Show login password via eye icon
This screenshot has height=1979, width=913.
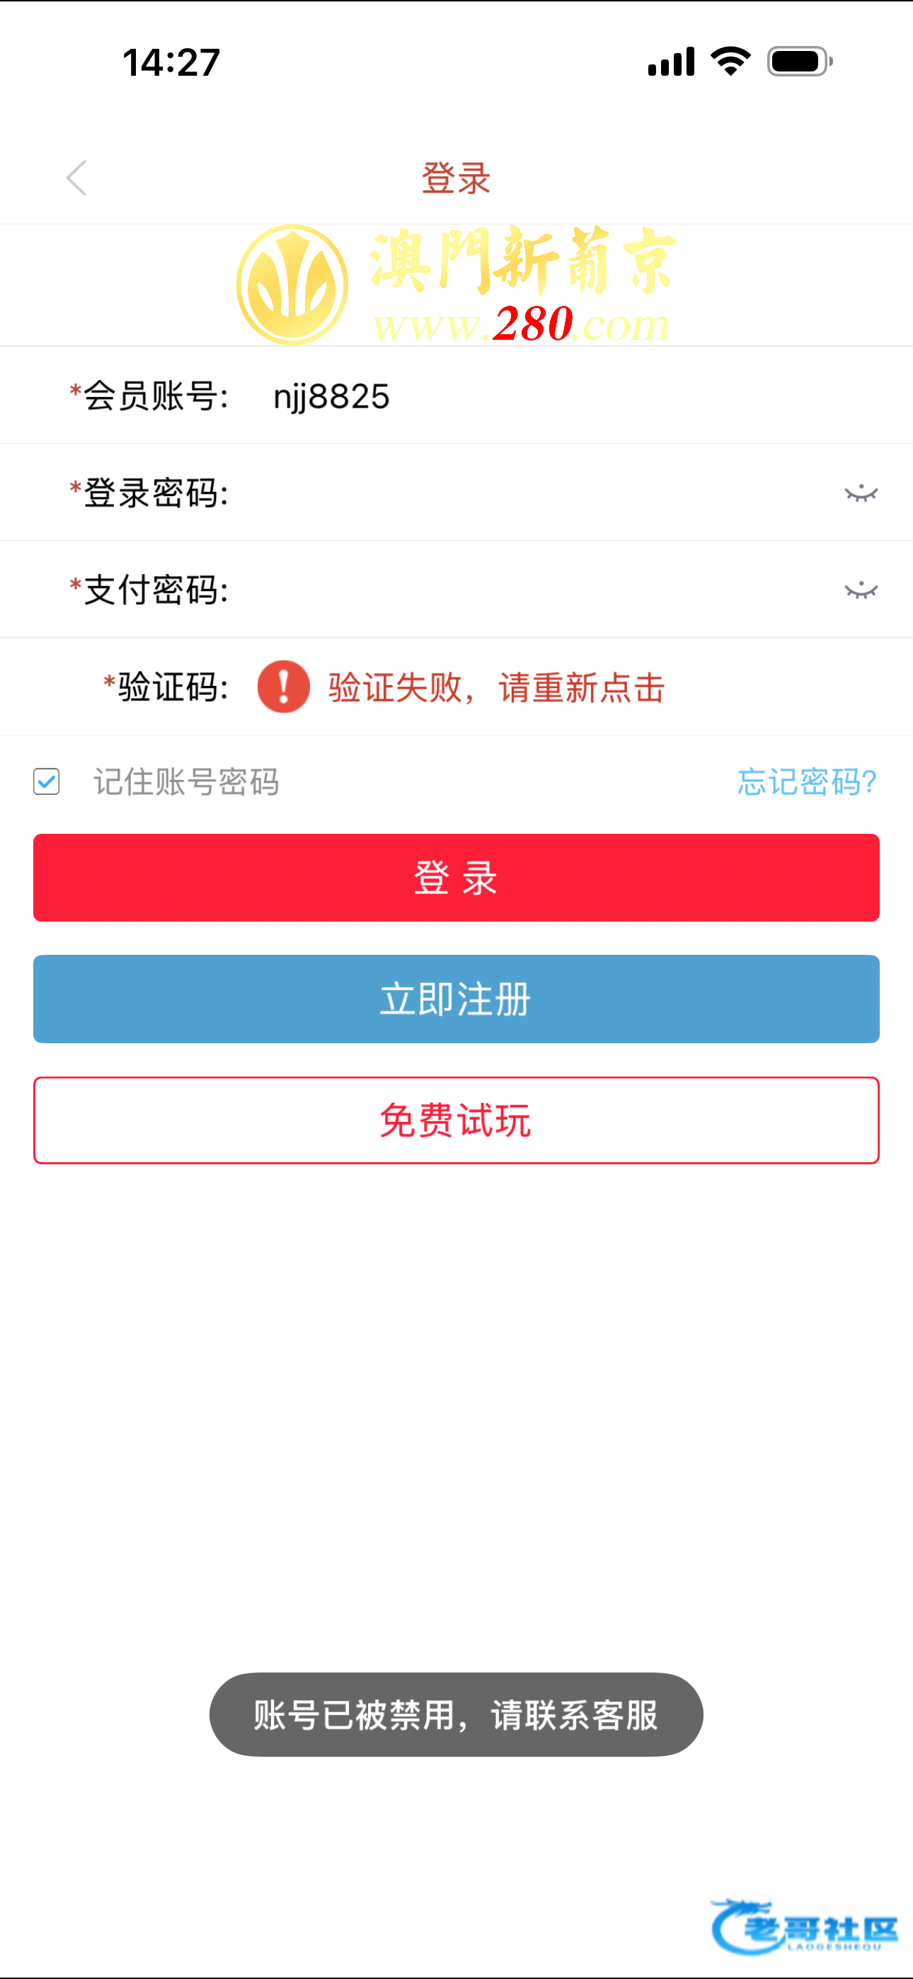click(861, 493)
